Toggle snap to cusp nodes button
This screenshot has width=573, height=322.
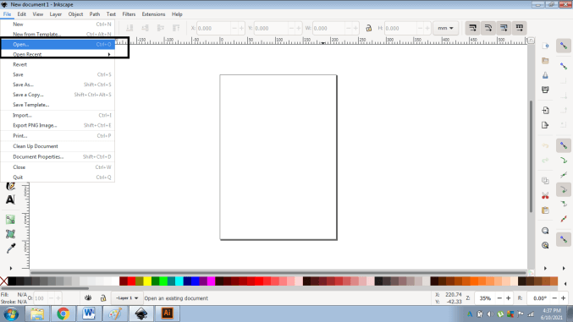(x=564, y=189)
